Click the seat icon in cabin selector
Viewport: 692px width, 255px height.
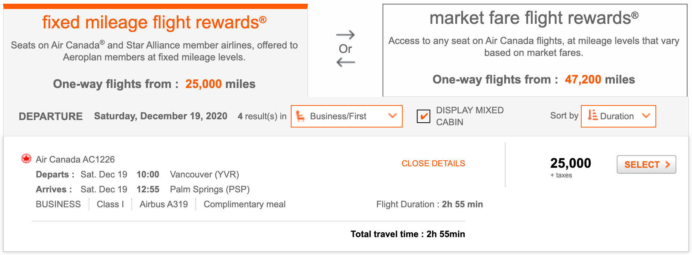[300, 116]
